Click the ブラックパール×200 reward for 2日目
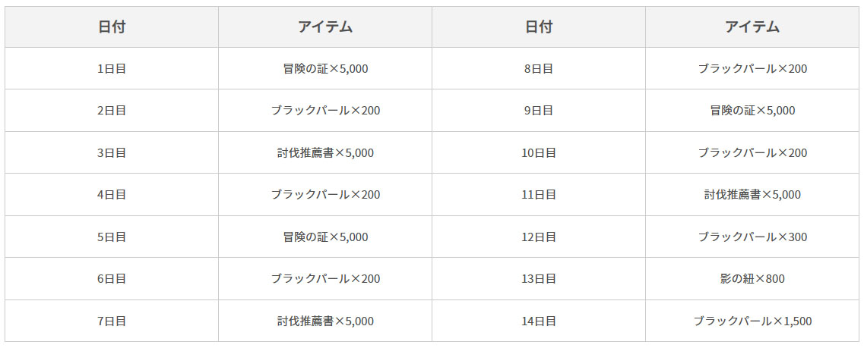Screen dimensions: 864x348 [325, 111]
